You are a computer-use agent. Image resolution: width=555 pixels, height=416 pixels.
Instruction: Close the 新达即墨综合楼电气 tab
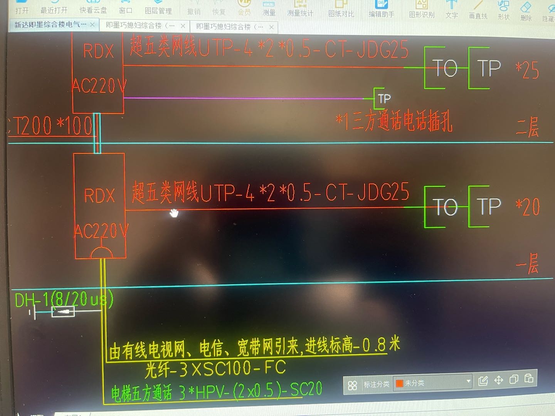pos(92,25)
